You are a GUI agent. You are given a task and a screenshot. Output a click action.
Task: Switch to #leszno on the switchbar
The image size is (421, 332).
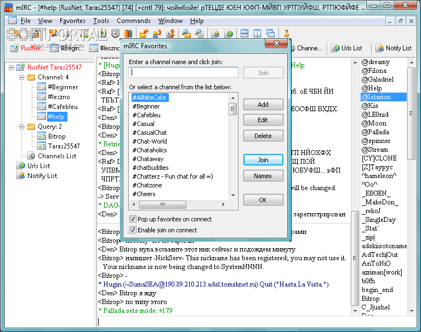click(x=105, y=48)
